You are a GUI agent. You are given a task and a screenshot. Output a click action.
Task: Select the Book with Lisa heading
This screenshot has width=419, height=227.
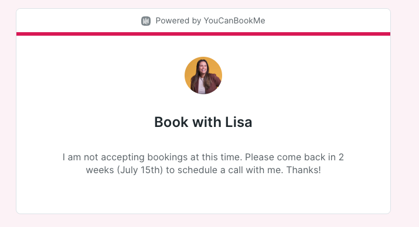(203, 122)
